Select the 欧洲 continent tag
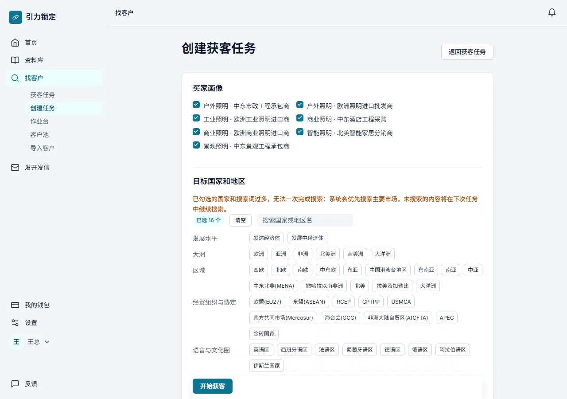This screenshot has height=399, width=567. tap(259, 254)
